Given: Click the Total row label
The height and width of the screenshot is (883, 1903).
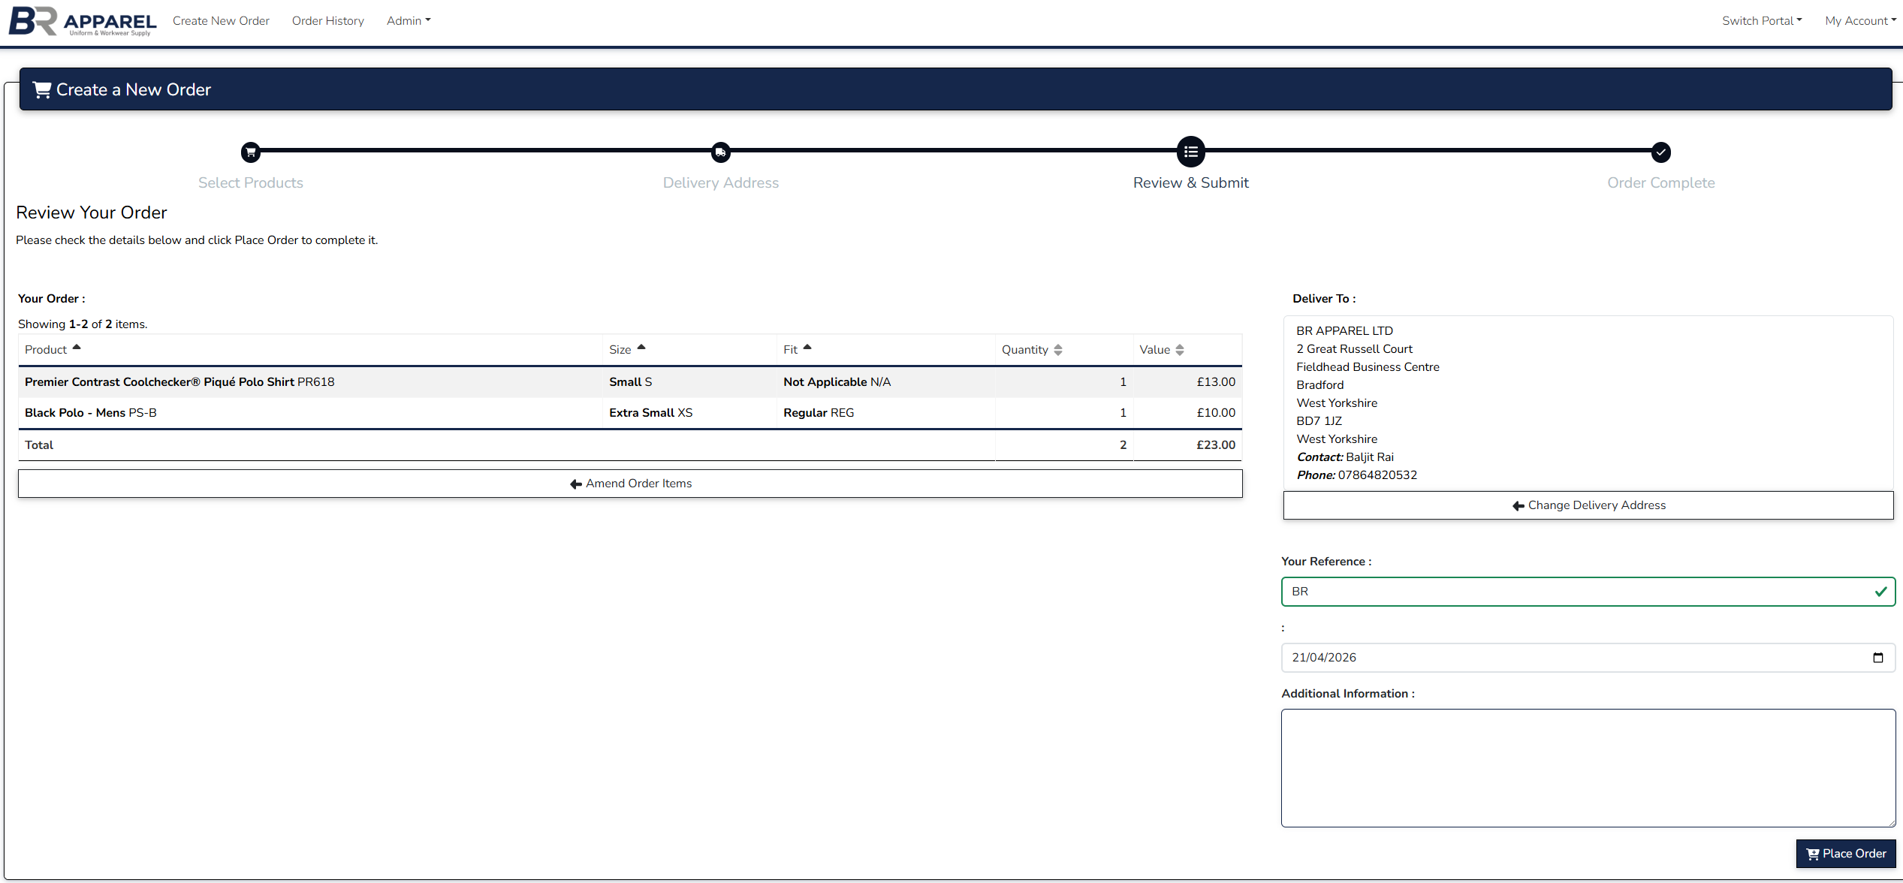Looking at the screenshot, I should coord(39,445).
